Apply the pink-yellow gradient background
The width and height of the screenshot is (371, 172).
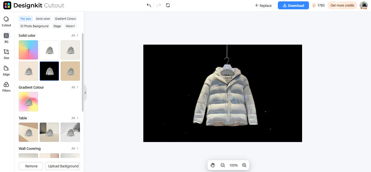(x=28, y=102)
